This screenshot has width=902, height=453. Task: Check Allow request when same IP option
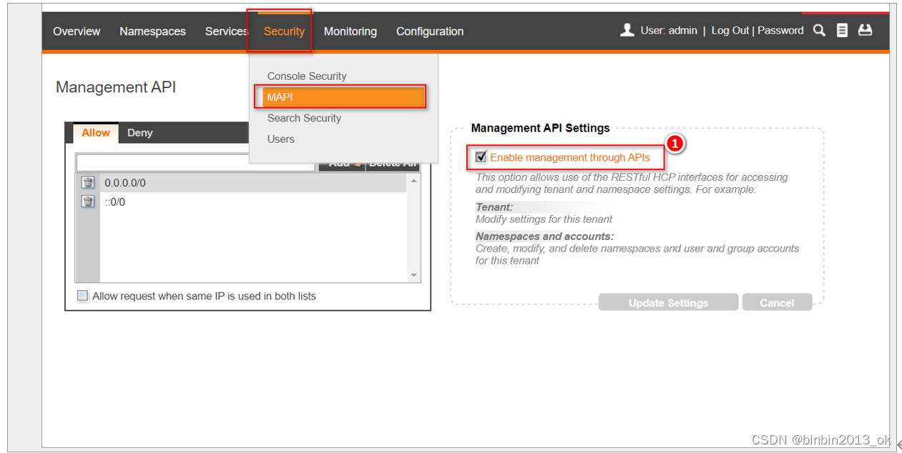click(83, 296)
